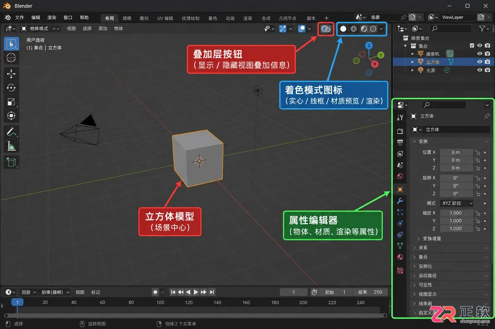This screenshot has height=329, width=495.
Task: Toggle viewport overlays button
Action: [x=325, y=29]
